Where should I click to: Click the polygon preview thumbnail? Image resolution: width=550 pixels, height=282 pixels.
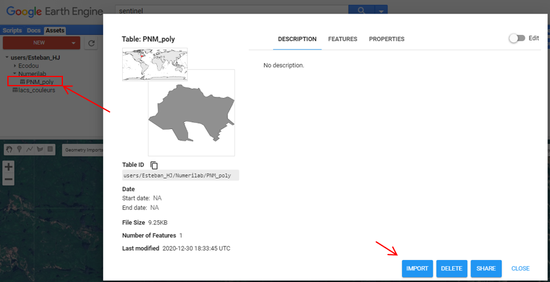[x=191, y=113]
